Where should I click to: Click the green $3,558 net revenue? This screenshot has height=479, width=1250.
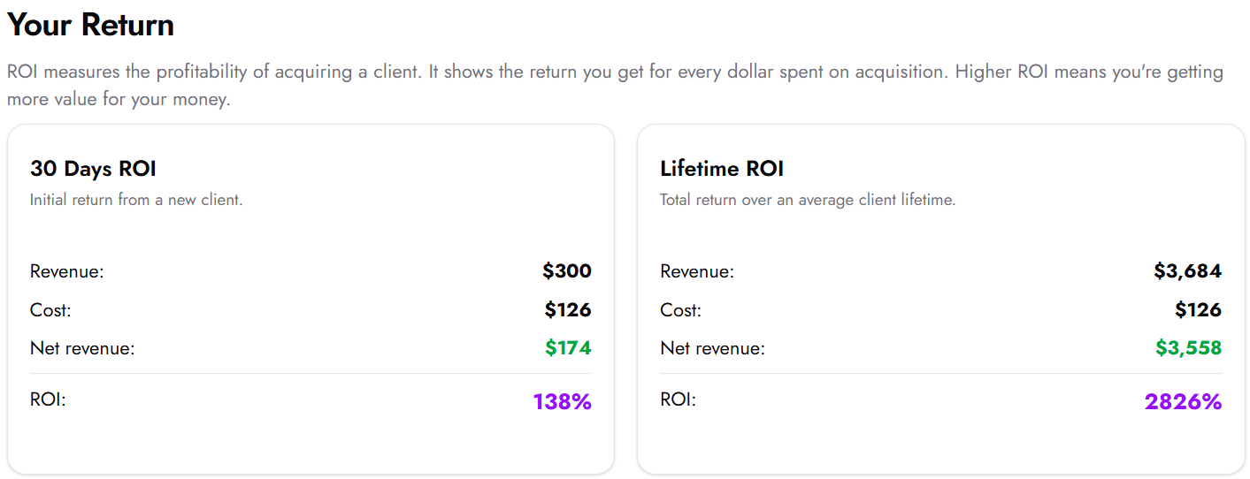[x=1188, y=348]
